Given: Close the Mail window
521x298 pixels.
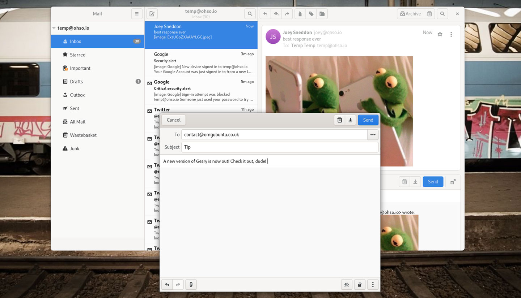Looking at the screenshot, I should click(457, 14).
